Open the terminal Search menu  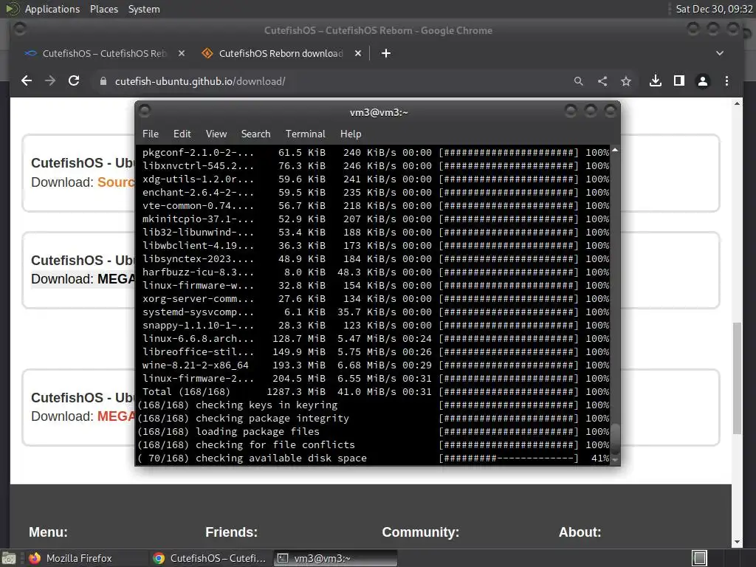[x=255, y=134]
